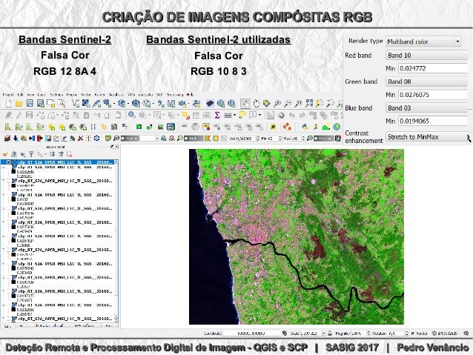Remove layer icon in Layers panel
This screenshot has width=473, height=355.
(70, 154)
